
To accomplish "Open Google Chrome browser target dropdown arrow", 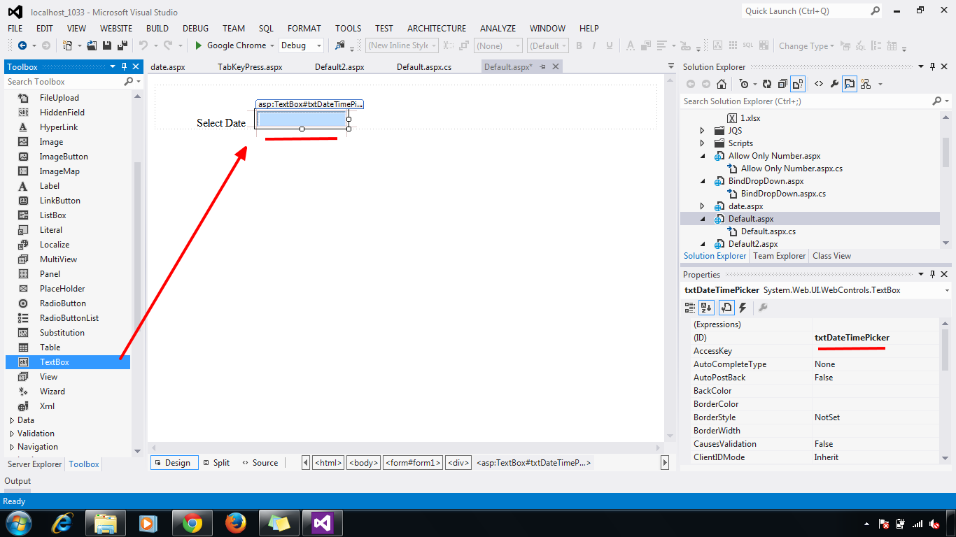I will click(272, 45).
